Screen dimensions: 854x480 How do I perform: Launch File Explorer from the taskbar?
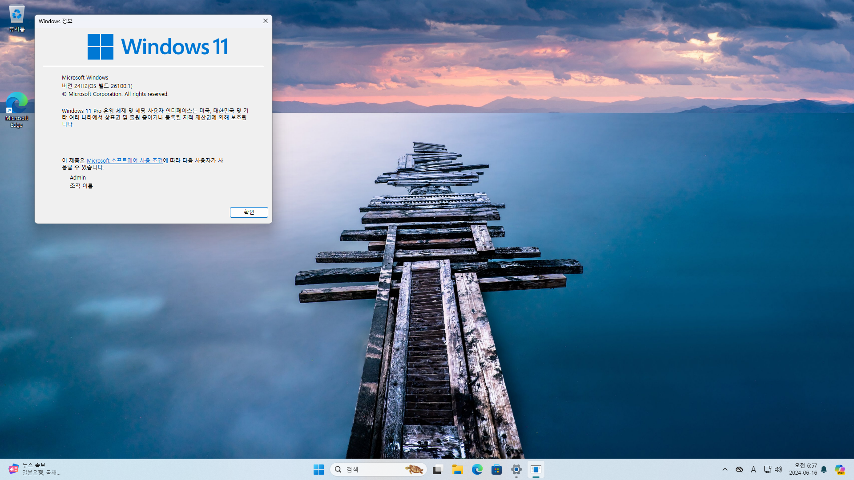click(x=458, y=469)
